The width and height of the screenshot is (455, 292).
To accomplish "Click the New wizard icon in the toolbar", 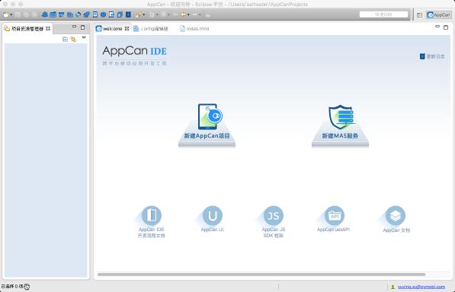I will (5, 14).
